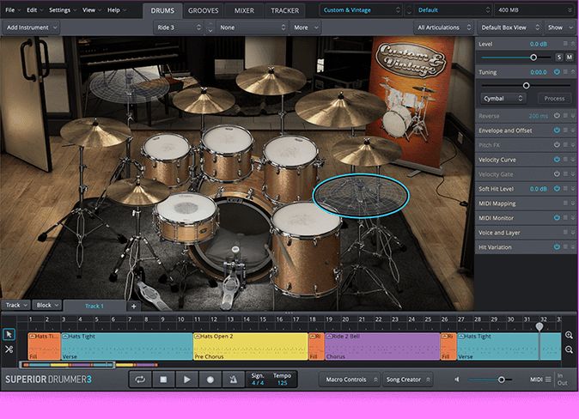The width and height of the screenshot is (579, 419).
Task: Select the highlighted ride cymbal on the kit
Action: tap(361, 196)
